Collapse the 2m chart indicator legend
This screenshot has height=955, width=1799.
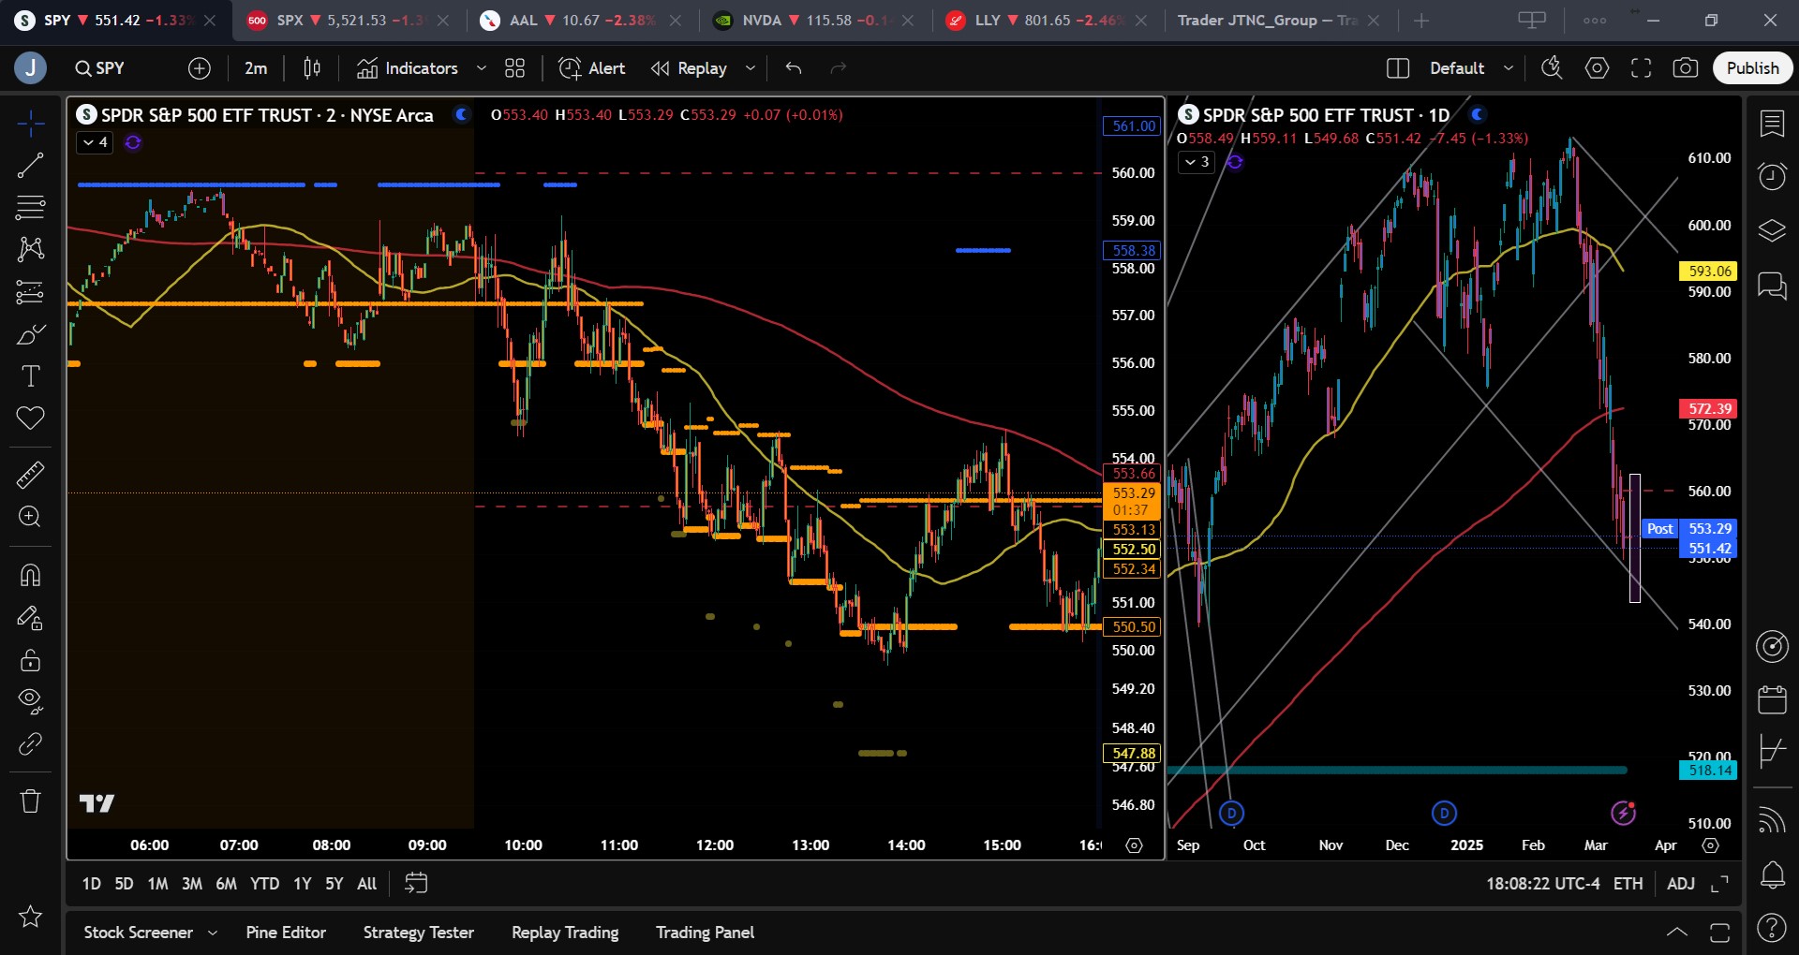95,142
